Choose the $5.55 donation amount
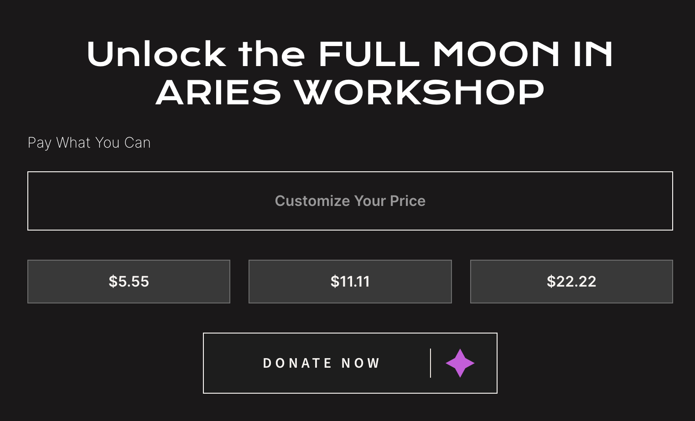The width and height of the screenshot is (695, 421). coord(129,282)
